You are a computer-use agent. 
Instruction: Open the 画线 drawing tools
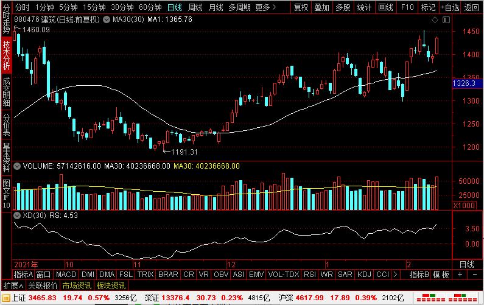[386, 7]
